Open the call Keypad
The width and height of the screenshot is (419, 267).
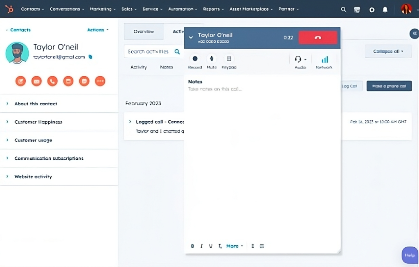click(229, 59)
